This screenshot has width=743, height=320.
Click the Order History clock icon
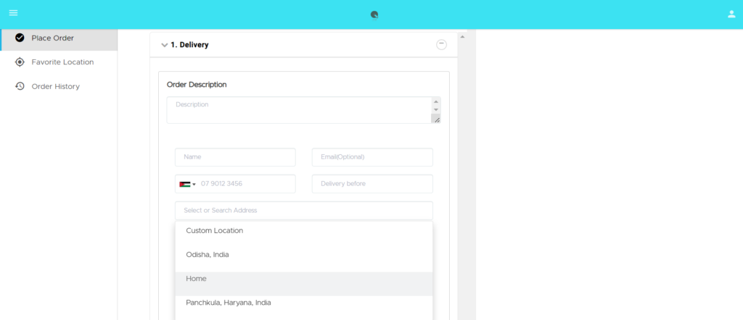point(20,86)
